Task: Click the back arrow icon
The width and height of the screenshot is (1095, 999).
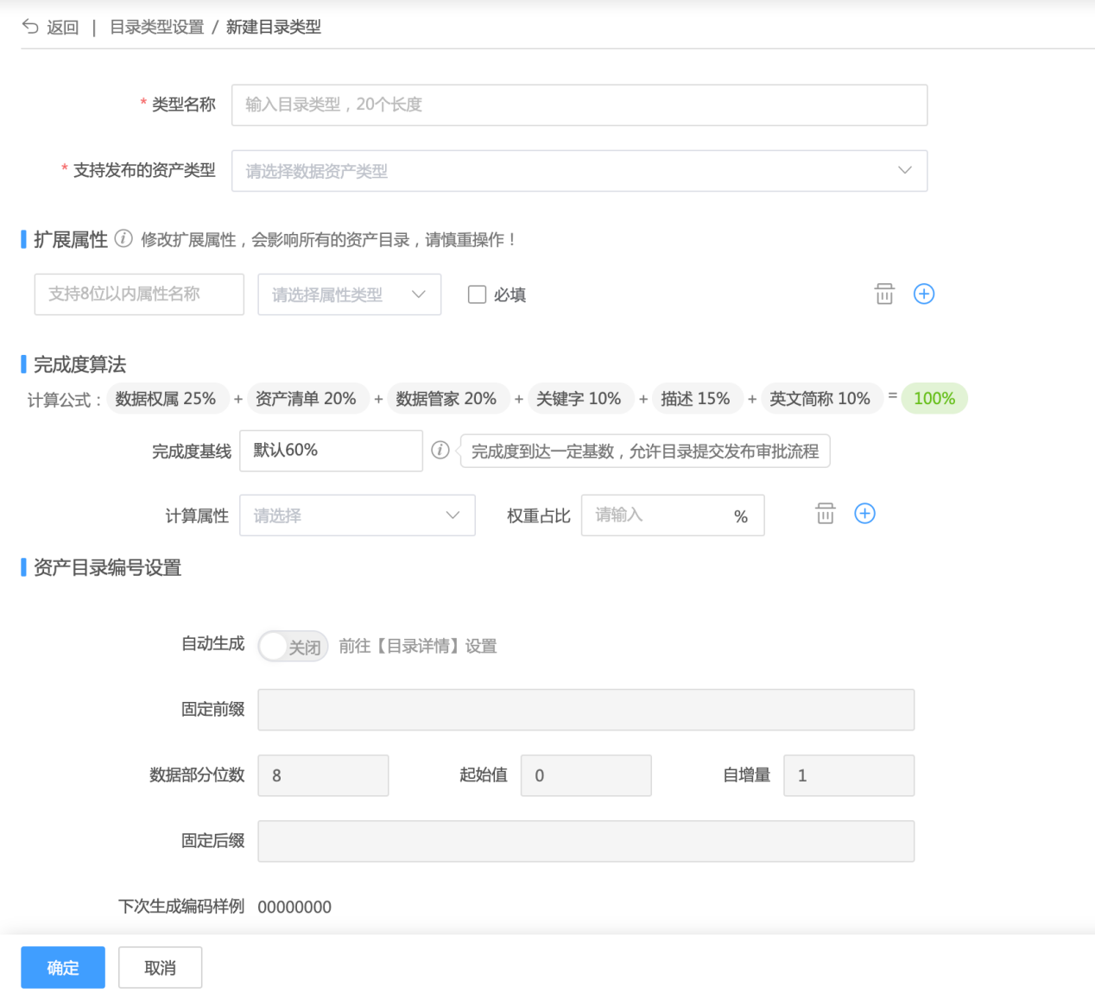Action: pos(30,27)
